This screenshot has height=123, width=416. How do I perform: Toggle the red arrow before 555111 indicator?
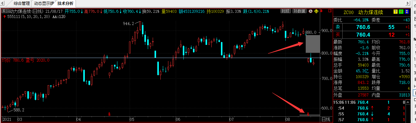4,16
